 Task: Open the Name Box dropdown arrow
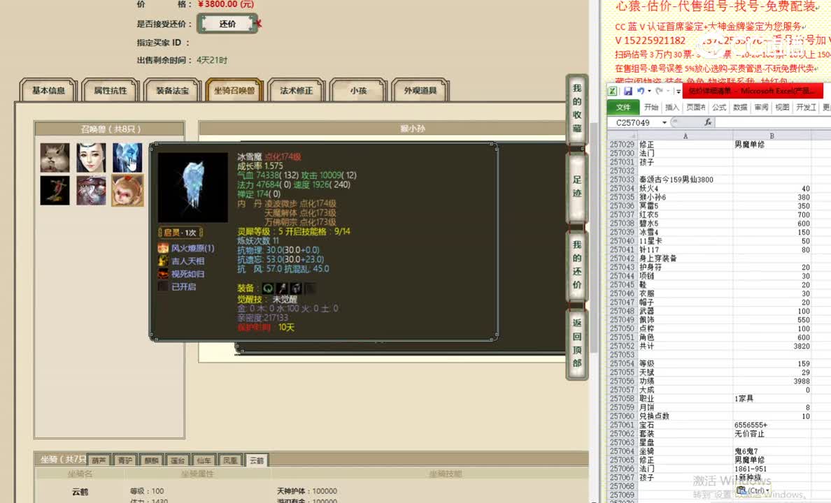664,122
